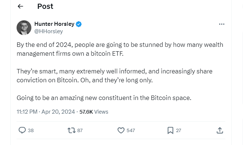
Task: Open Hunter Horsley's profile picture
Action: (24, 28)
